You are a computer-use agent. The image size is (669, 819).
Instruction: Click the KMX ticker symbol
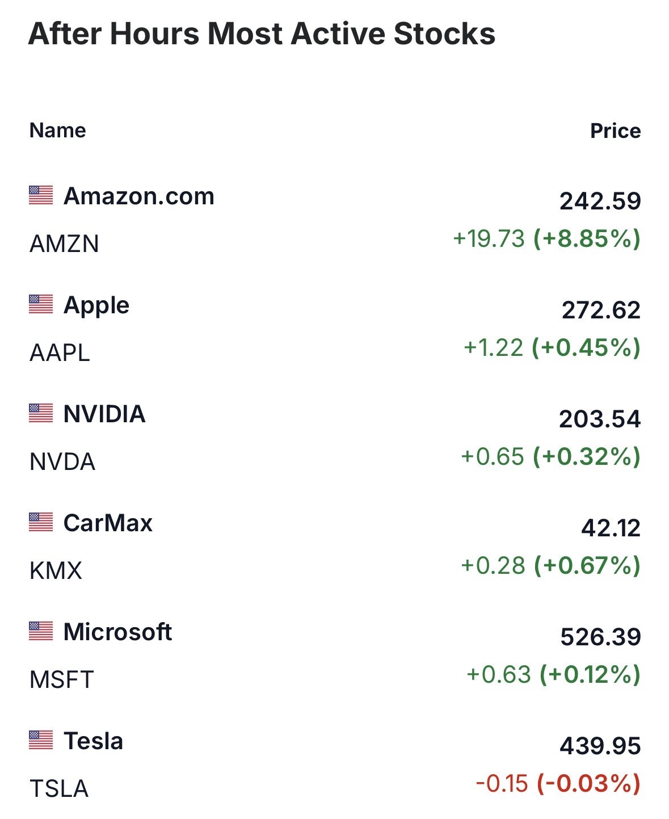[56, 571]
